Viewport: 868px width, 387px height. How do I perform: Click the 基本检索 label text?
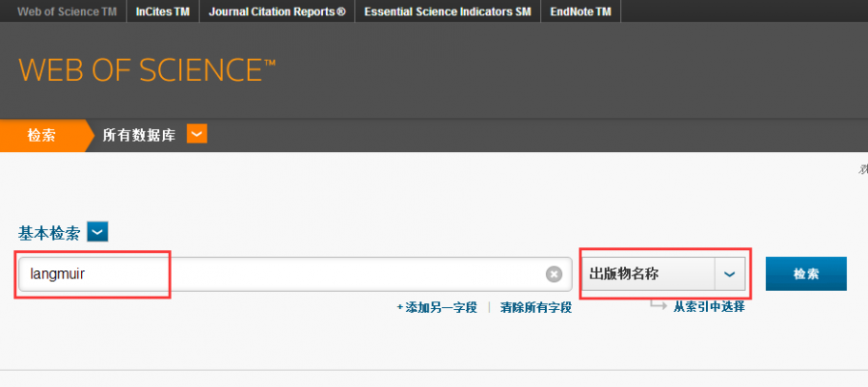(x=50, y=233)
